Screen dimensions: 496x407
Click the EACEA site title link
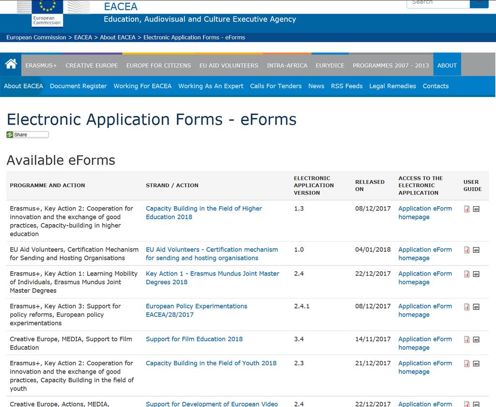121,6
